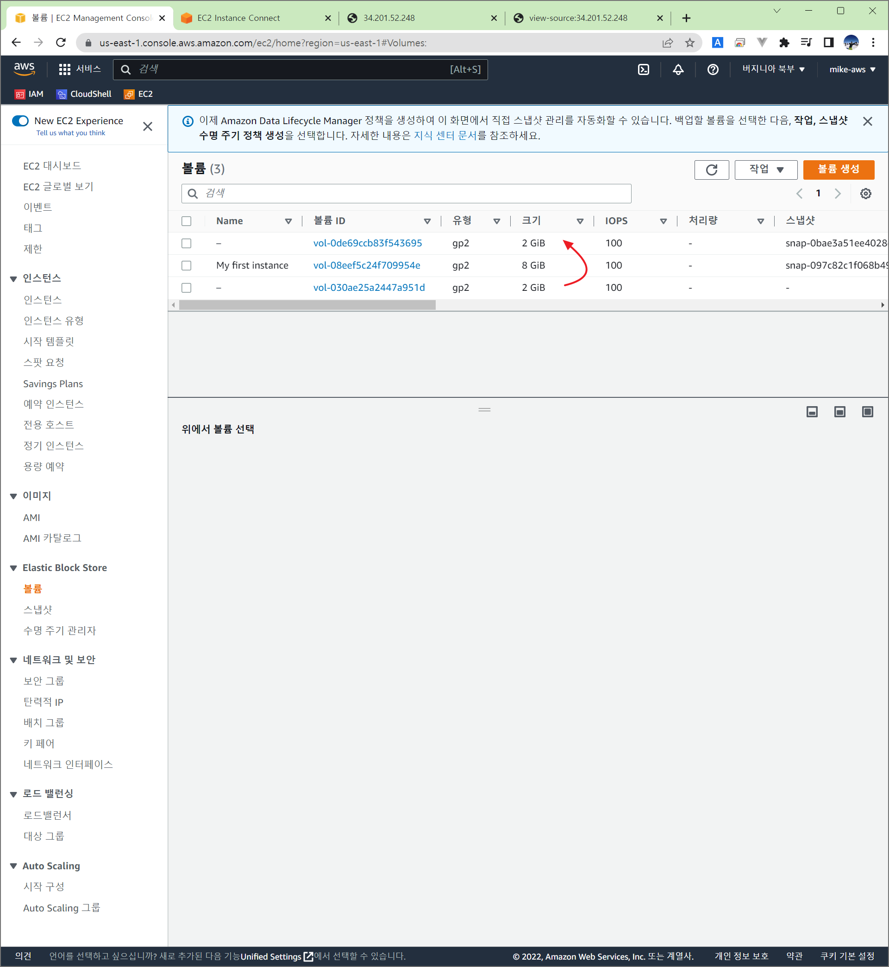Click the horizontal table scrollbar
The width and height of the screenshot is (889, 967).
point(307,305)
